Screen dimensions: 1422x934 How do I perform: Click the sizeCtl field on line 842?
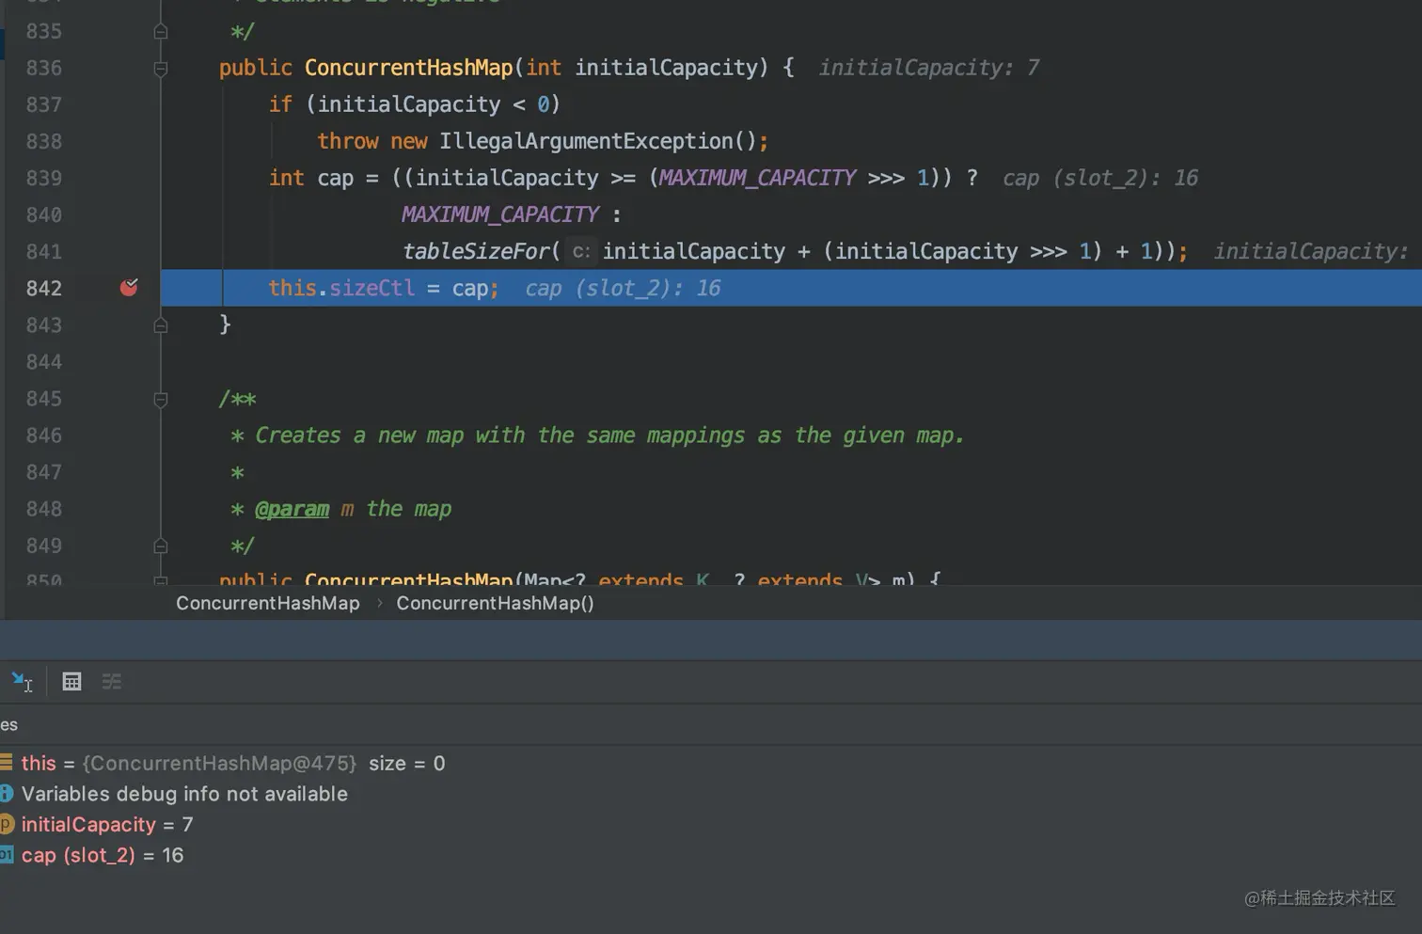pos(371,288)
